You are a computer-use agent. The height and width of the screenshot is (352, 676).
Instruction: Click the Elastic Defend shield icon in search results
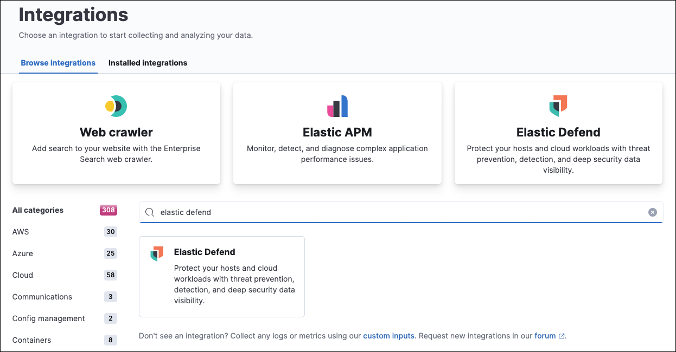(x=156, y=252)
